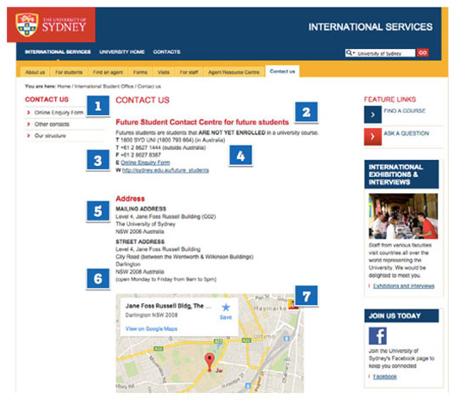Switch to the Forms tab
Viewport: 454px width, 404px height.
point(140,72)
